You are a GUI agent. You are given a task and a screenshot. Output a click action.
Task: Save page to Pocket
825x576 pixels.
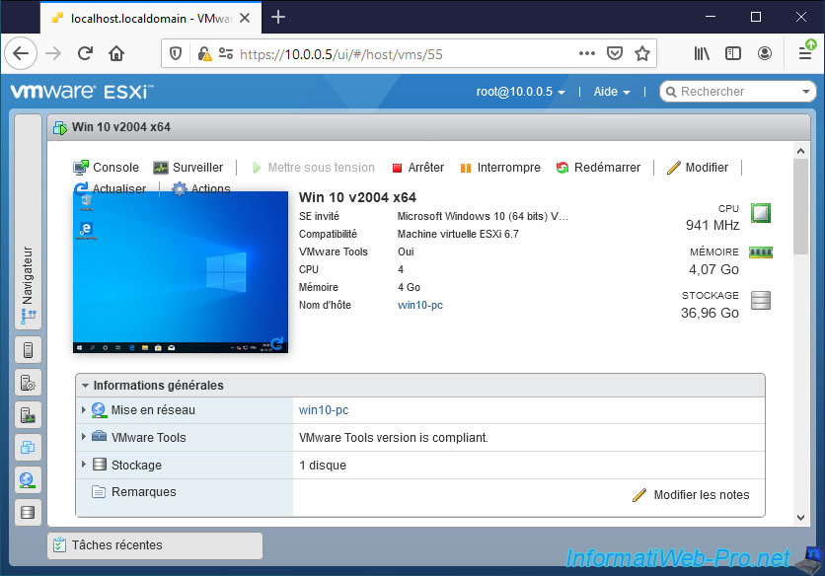coord(615,53)
